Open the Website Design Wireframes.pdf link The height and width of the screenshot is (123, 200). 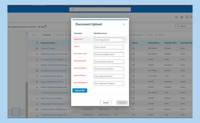[54, 87]
